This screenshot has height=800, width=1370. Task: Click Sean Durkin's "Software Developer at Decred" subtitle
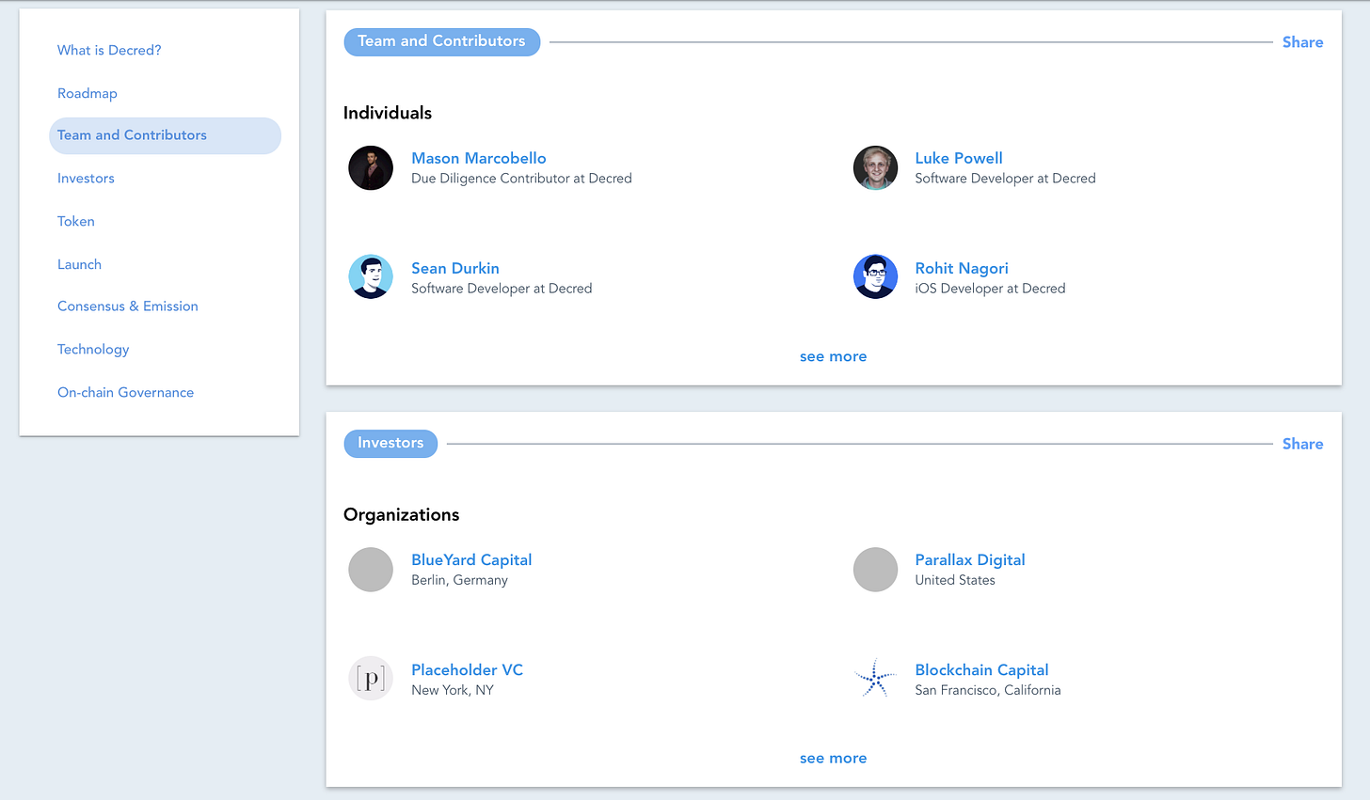[x=502, y=288]
